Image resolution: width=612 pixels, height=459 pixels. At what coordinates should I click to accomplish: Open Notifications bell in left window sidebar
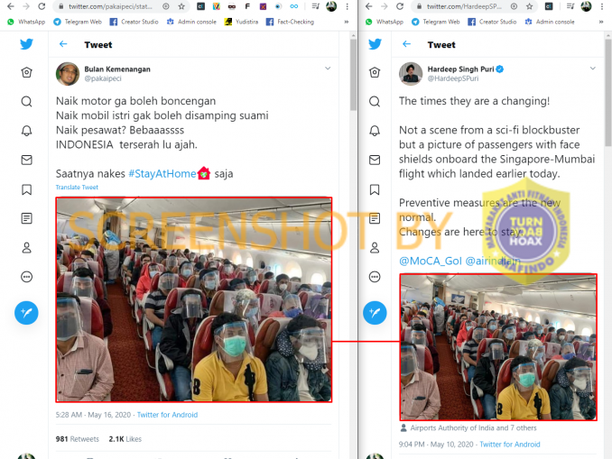click(x=26, y=131)
